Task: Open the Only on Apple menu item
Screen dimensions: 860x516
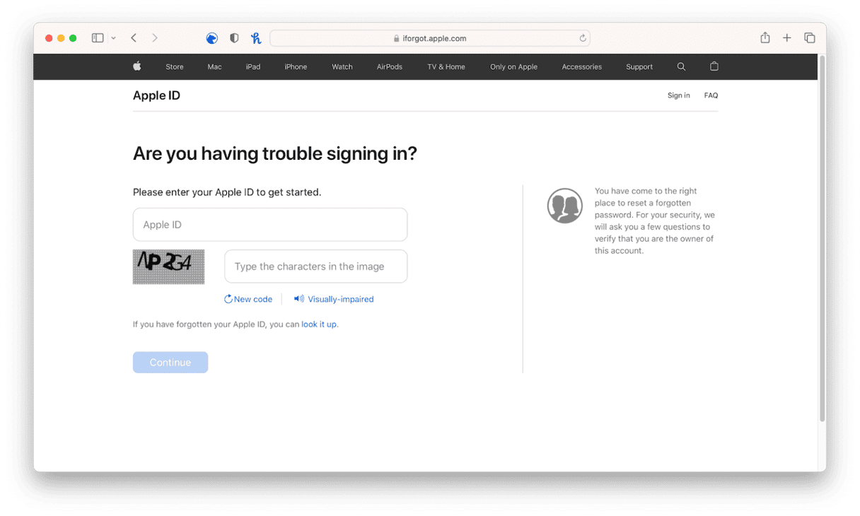Action: [x=513, y=67]
